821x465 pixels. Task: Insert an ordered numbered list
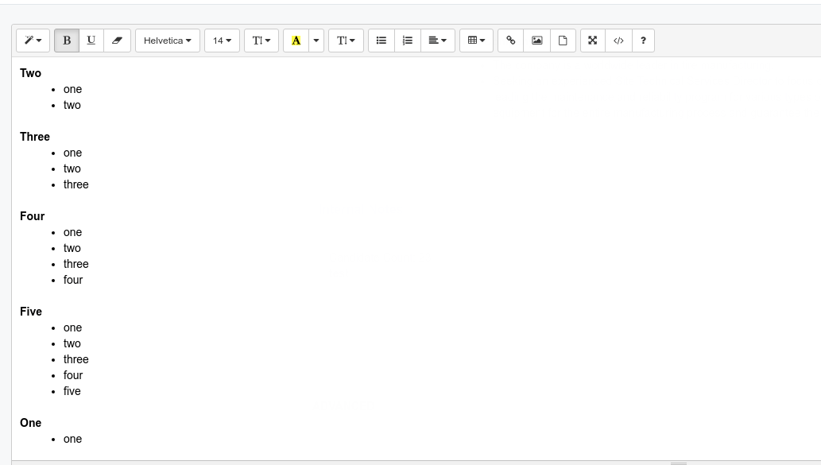408,41
